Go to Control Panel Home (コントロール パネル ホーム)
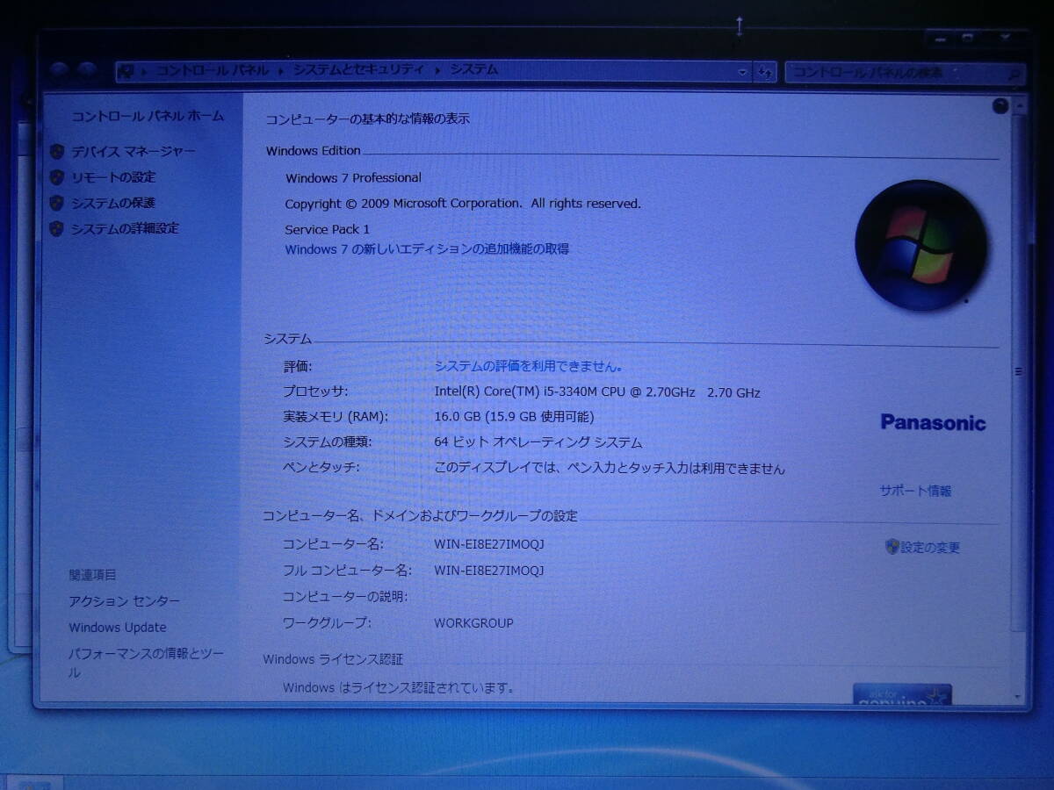This screenshot has height=790, width=1054. [148, 116]
